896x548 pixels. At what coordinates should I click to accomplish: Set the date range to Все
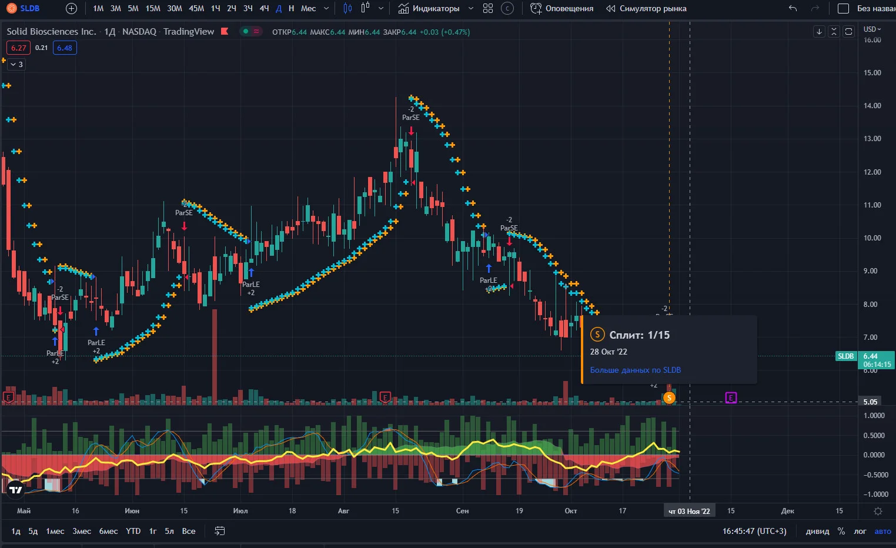tap(189, 531)
